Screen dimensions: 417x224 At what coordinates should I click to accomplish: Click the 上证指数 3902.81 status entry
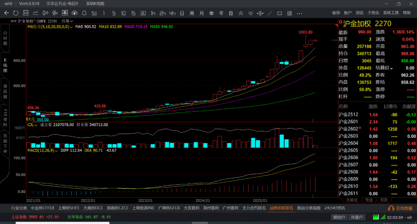tap(35, 217)
